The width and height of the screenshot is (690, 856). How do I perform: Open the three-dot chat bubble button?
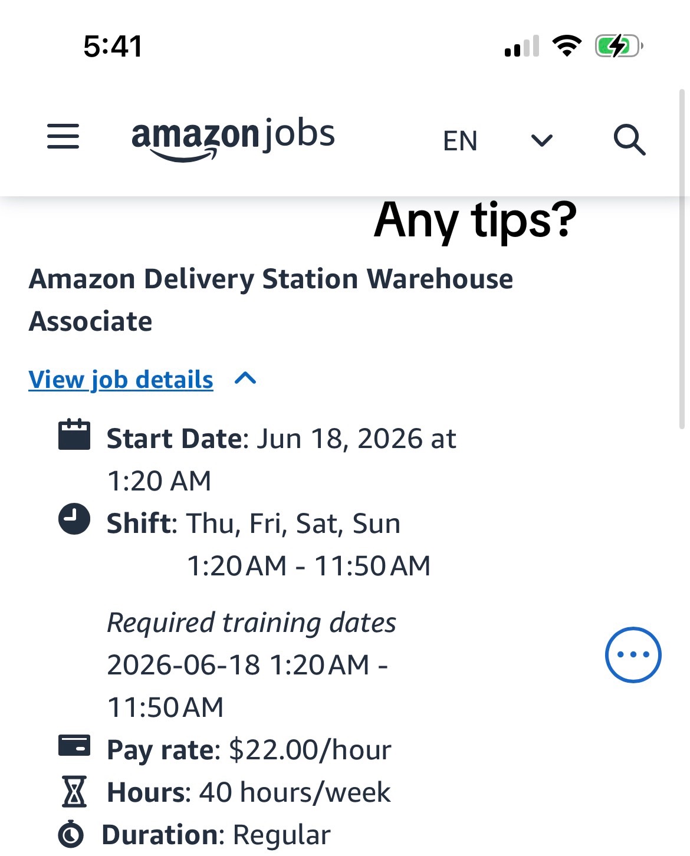[633, 654]
